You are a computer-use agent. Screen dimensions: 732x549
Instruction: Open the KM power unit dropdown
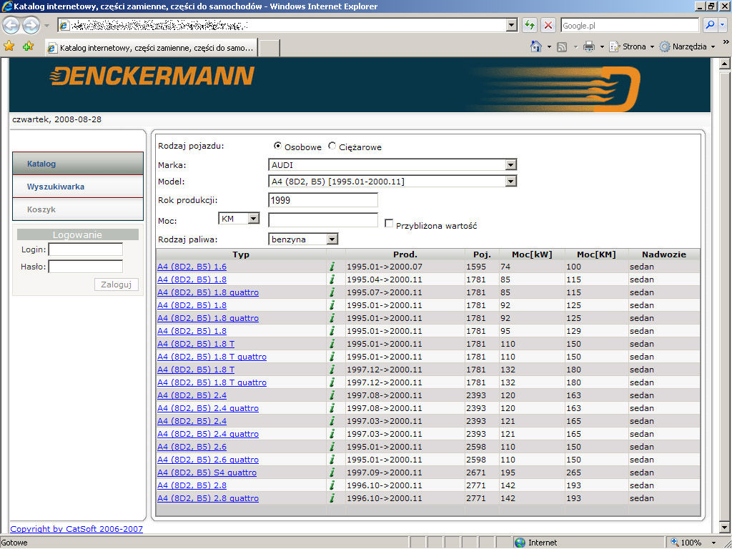pyautogui.click(x=254, y=219)
